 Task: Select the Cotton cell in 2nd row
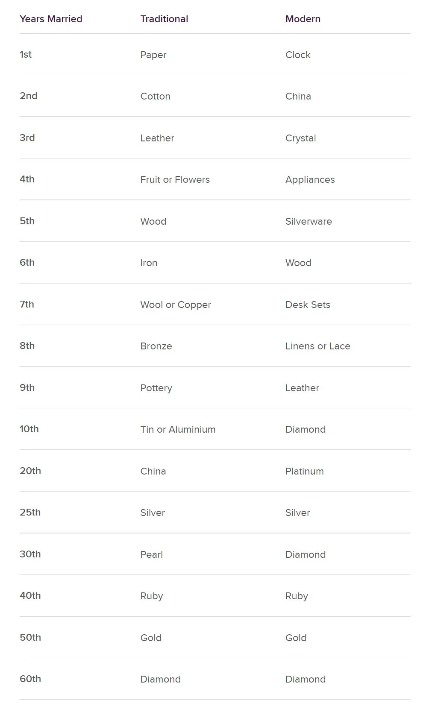tap(156, 96)
